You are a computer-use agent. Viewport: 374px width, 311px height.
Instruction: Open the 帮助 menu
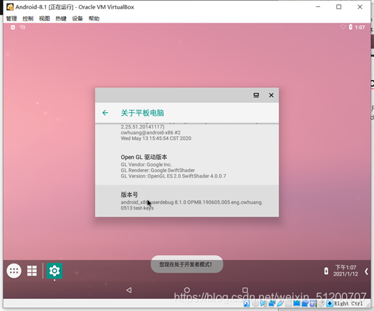tap(94, 18)
